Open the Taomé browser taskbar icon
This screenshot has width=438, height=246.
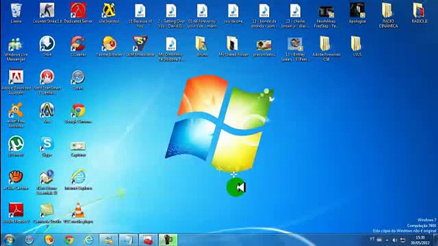coord(49,240)
